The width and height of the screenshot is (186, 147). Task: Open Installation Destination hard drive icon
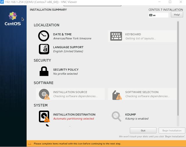(x=44, y=116)
